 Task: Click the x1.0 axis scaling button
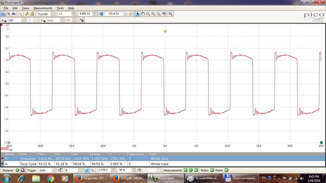pyautogui.click(x=5, y=149)
